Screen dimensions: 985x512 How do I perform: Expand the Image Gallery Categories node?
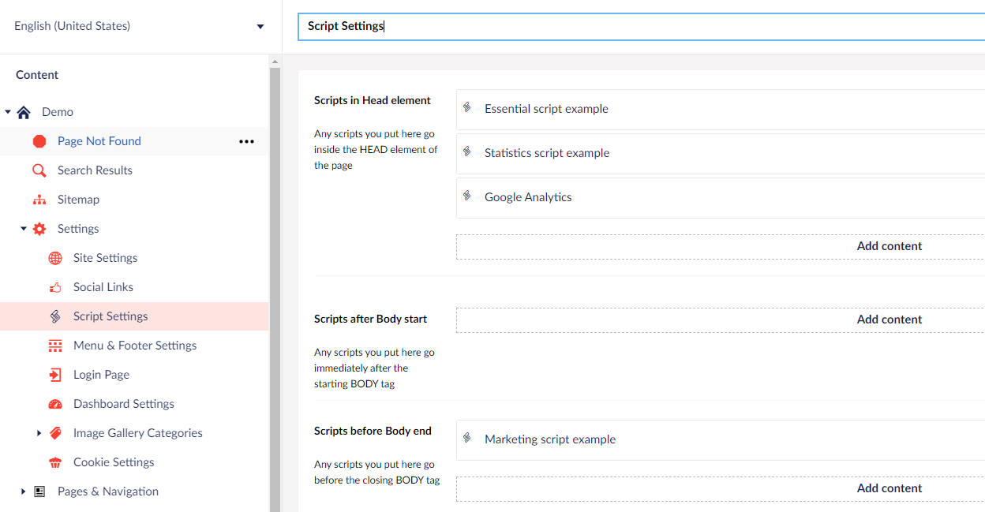pyautogui.click(x=39, y=433)
